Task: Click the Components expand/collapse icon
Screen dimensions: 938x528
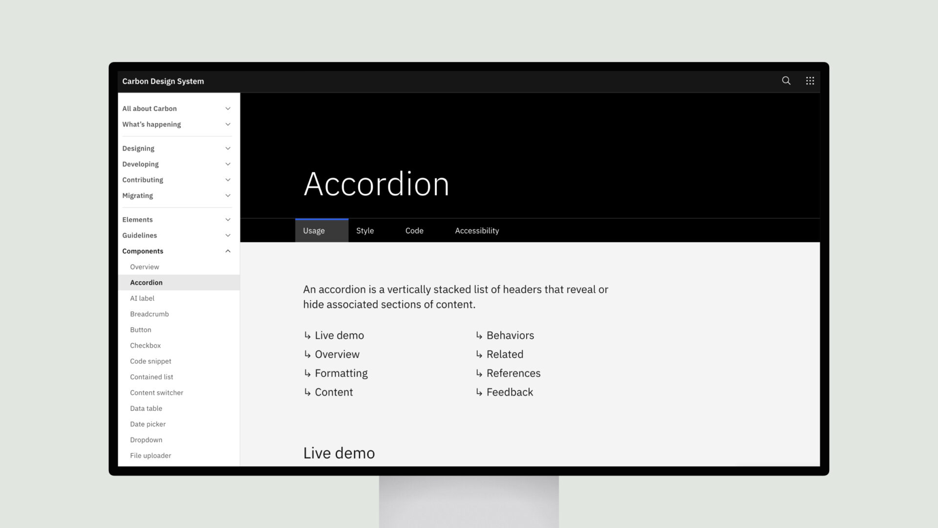Action: (228, 251)
